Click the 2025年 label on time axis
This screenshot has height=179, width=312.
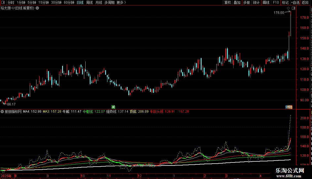pyautogui.click(x=6, y=176)
